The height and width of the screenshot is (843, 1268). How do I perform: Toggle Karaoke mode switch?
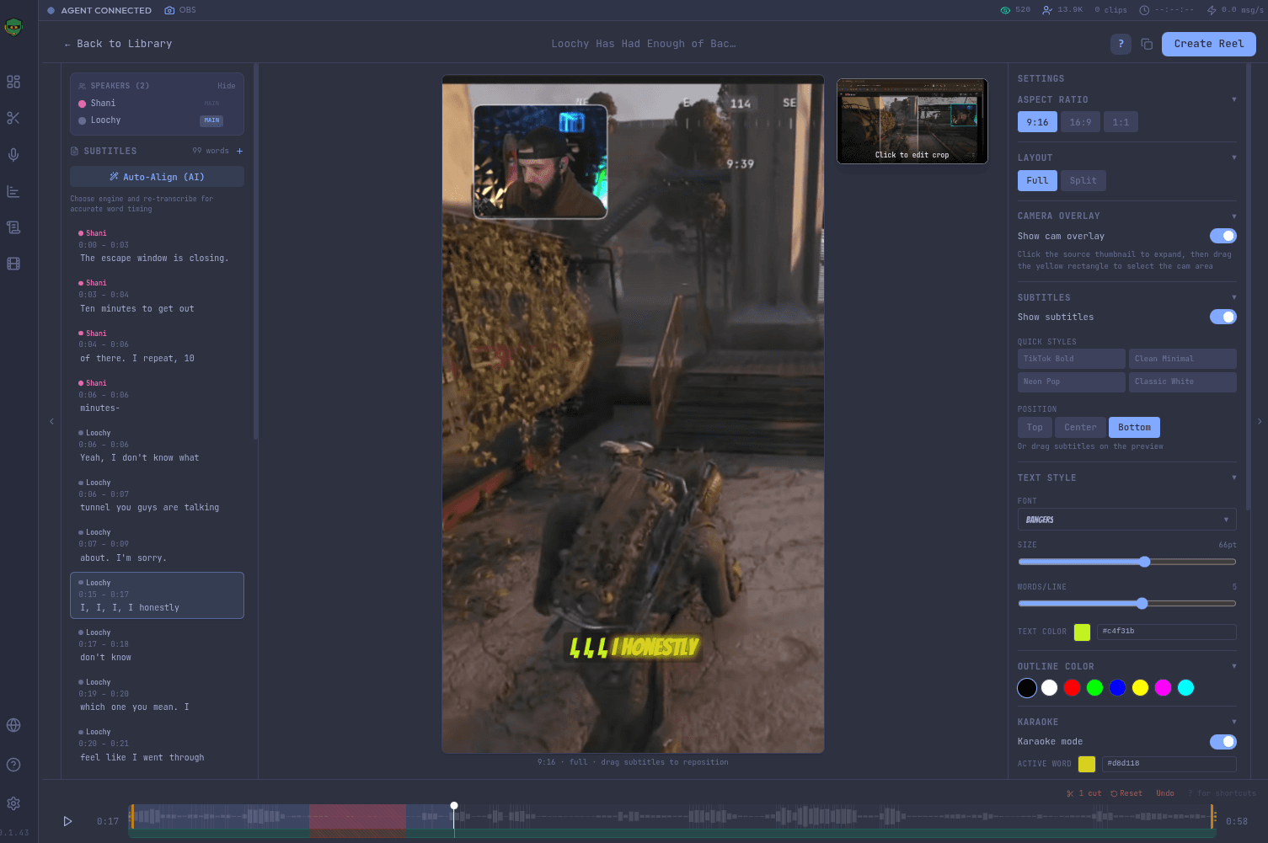pyautogui.click(x=1223, y=741)
